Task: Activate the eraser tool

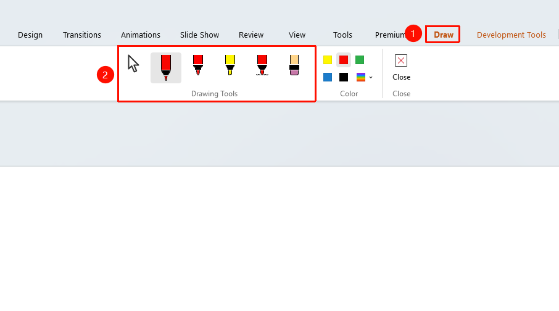Action: [294, 65]
